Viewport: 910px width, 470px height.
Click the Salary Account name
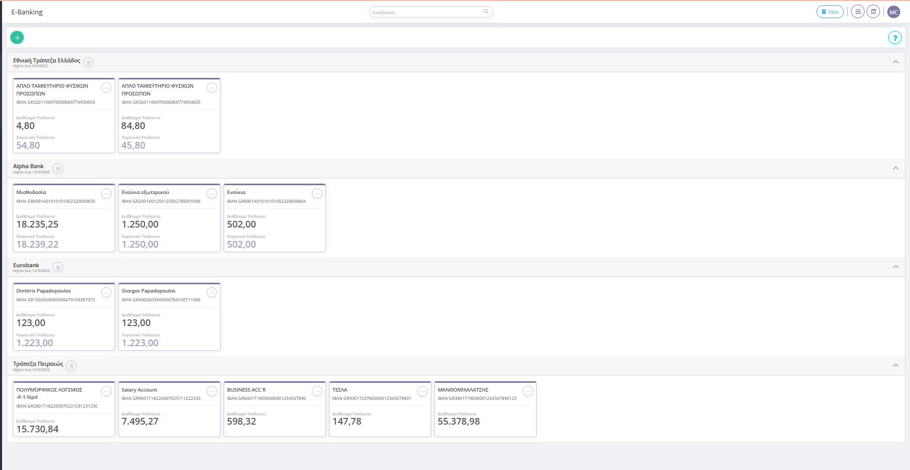coord(139,390)
